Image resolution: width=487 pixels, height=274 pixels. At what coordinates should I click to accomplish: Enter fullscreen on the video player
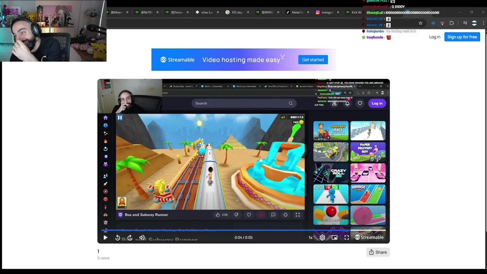click(347, 237)
